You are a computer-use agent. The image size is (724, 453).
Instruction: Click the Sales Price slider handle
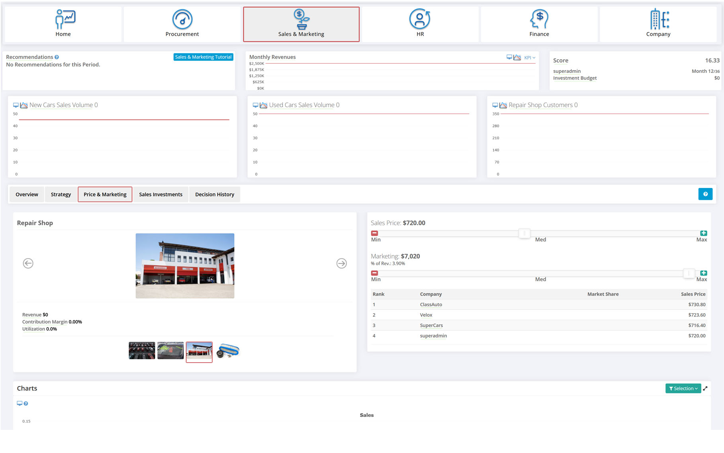tap(524, 233)
